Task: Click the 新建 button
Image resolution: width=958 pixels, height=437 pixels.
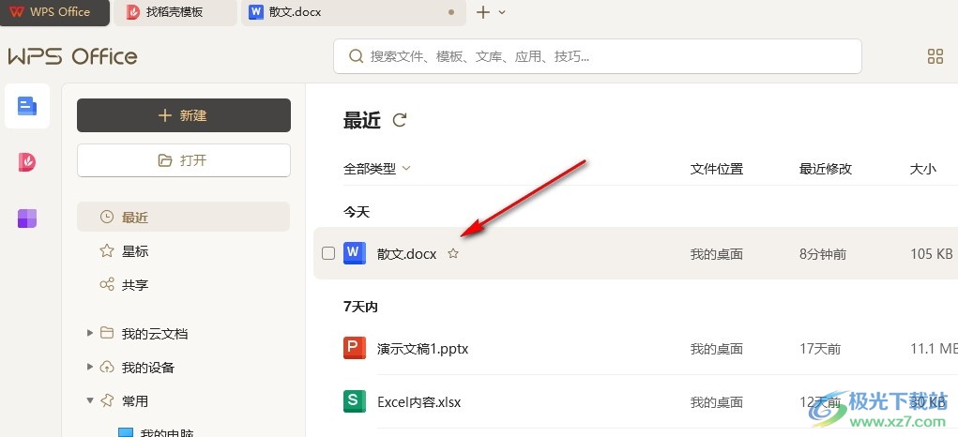Action: (184, 115)
